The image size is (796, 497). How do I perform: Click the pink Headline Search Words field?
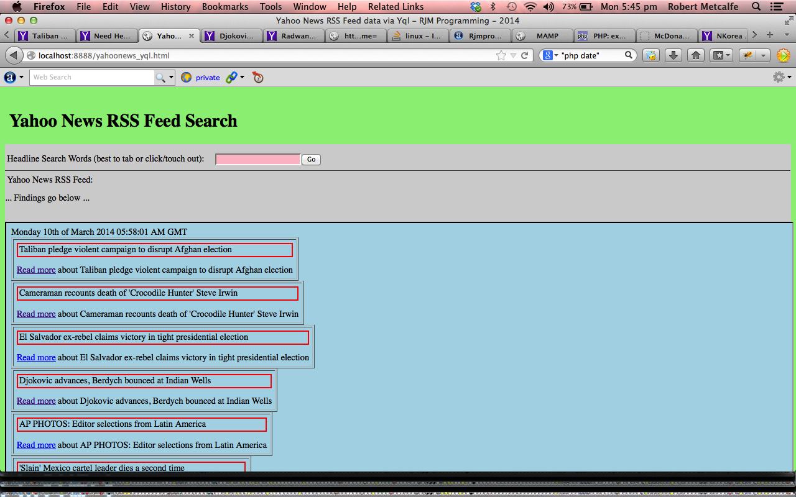[258, 159]
